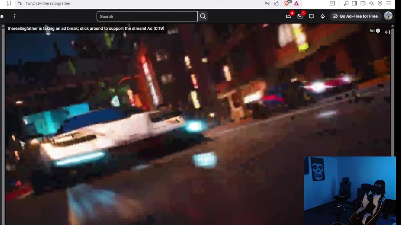Open Twitch more options three-dot menu

coord(15,16)
